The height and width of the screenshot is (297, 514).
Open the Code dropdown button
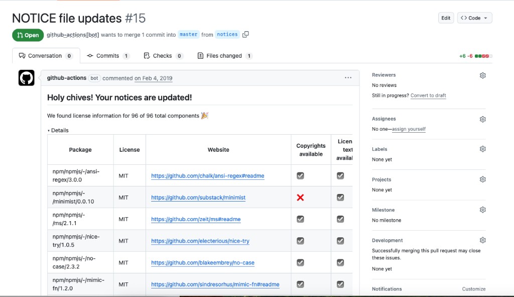474,18
